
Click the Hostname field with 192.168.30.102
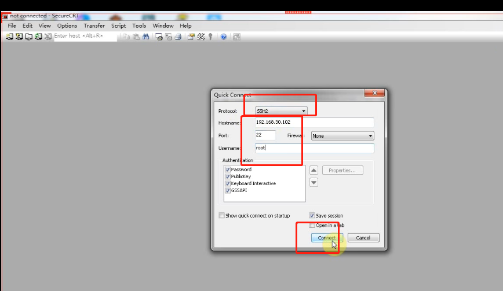314,122
